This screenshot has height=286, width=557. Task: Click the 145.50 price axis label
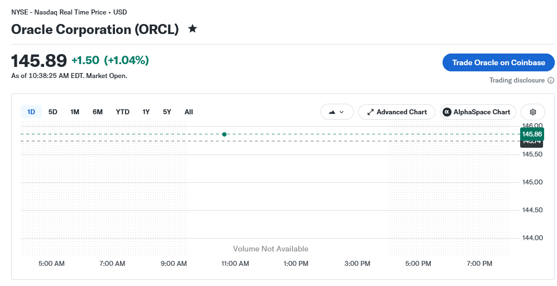click(532, 154)
